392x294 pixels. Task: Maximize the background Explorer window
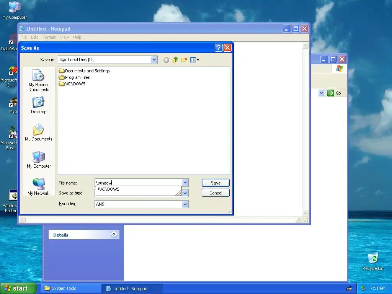[x=333, y=59]
